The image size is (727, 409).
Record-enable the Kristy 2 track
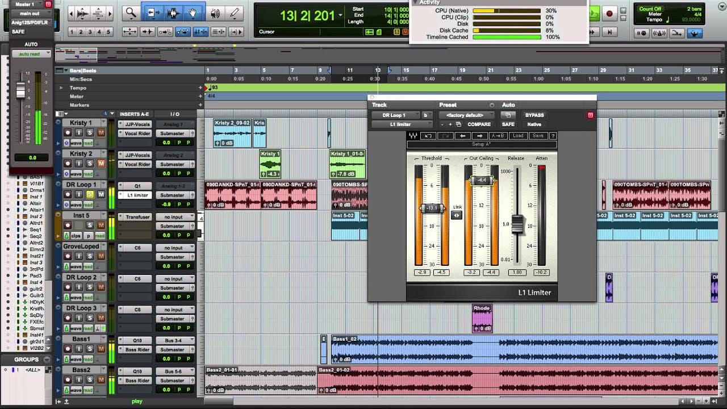click(x=67, y=164)
